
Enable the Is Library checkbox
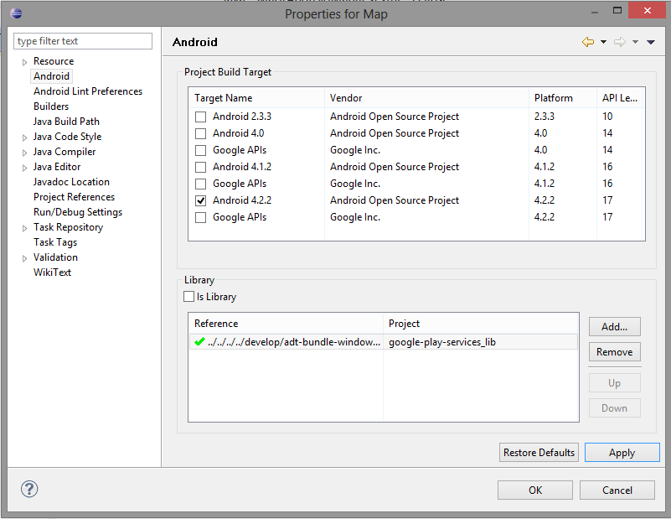(188, 296)
